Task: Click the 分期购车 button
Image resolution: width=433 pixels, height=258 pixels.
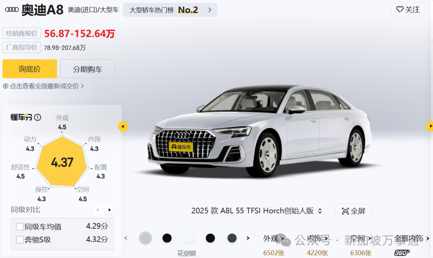Action: (x=87, y=69)
